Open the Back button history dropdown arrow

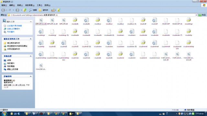tap(13, 10)
